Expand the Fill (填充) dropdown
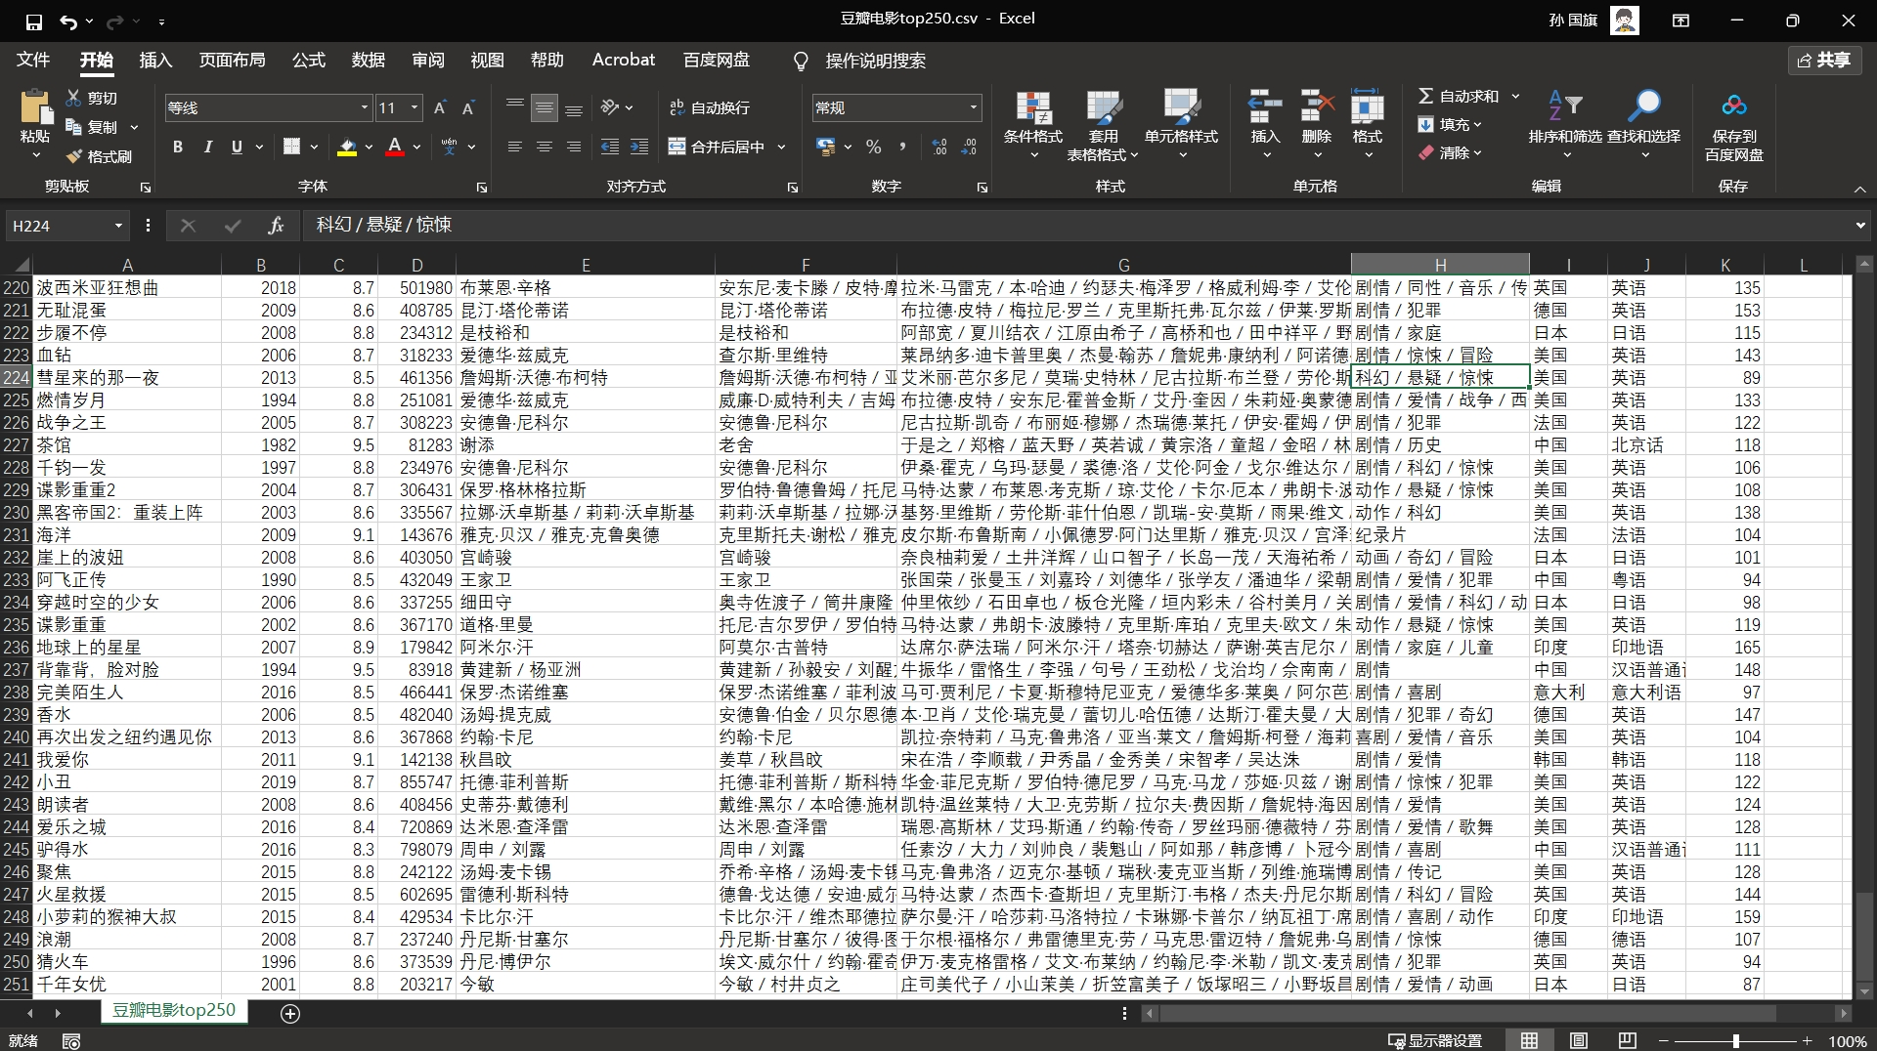Viewport: 1877px width, 1051px height. [x=1477, y=124]
